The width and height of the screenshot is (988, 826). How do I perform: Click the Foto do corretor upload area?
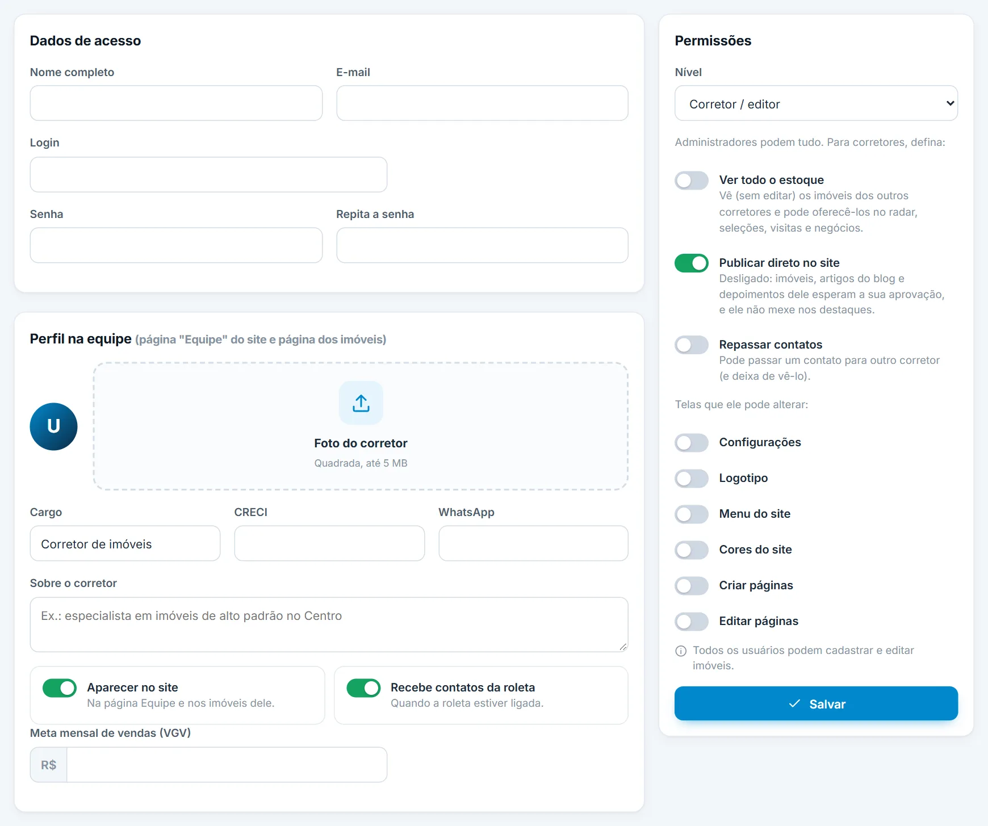click(x=361, y=426)
